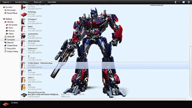The image size is (192, 108).
Task: Select the Spiderman 2 folder name
Action: (x=33, y=49)
